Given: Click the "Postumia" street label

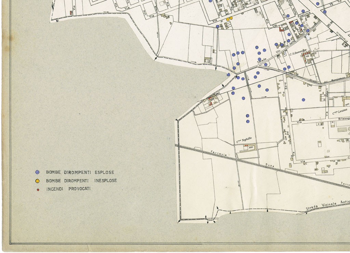Looking at the screenshot, I should click(305, 15).
